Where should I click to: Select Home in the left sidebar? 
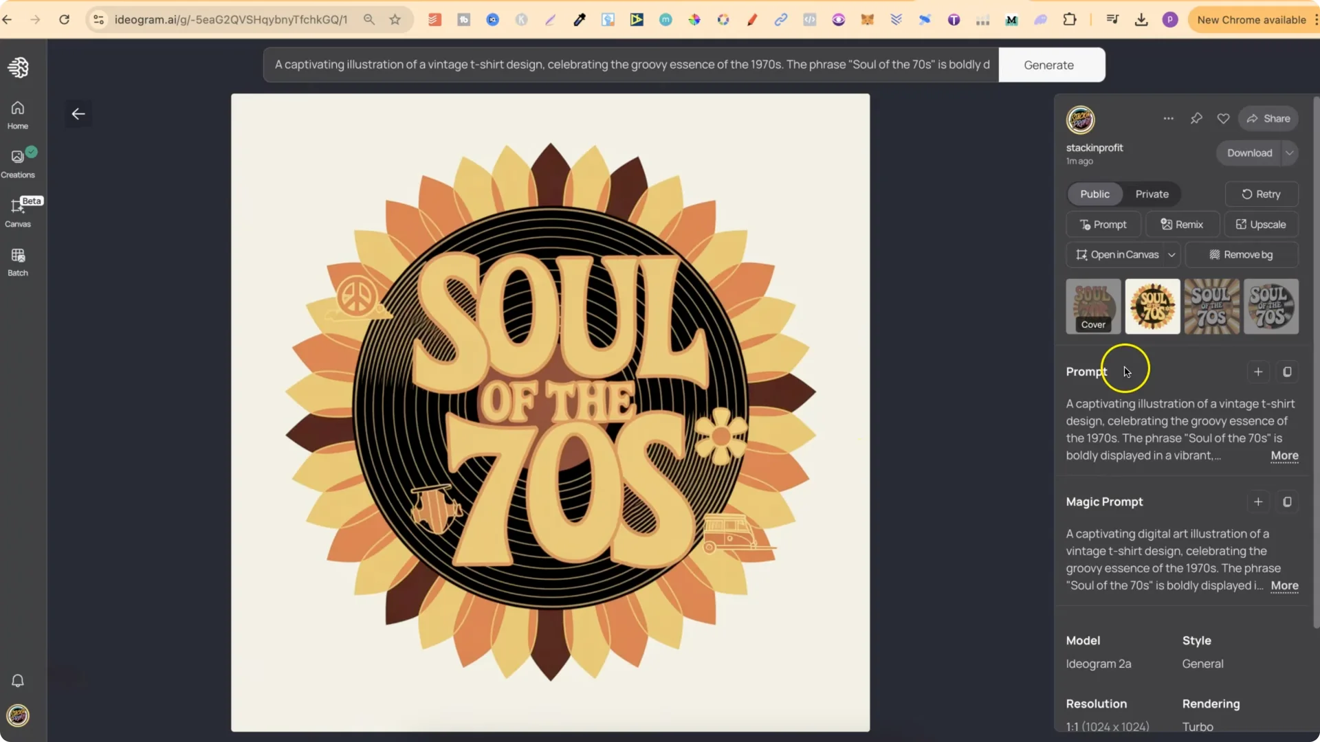click(17, 113)
